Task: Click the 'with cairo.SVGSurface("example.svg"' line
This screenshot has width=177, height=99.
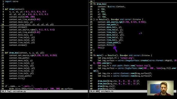Action: (x=41, y=89)
